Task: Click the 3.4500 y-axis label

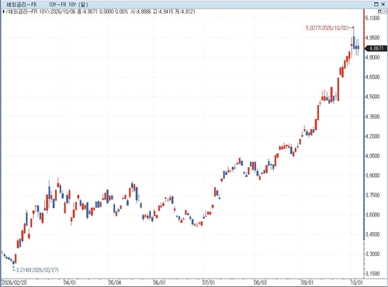Action: pos(372,234)
